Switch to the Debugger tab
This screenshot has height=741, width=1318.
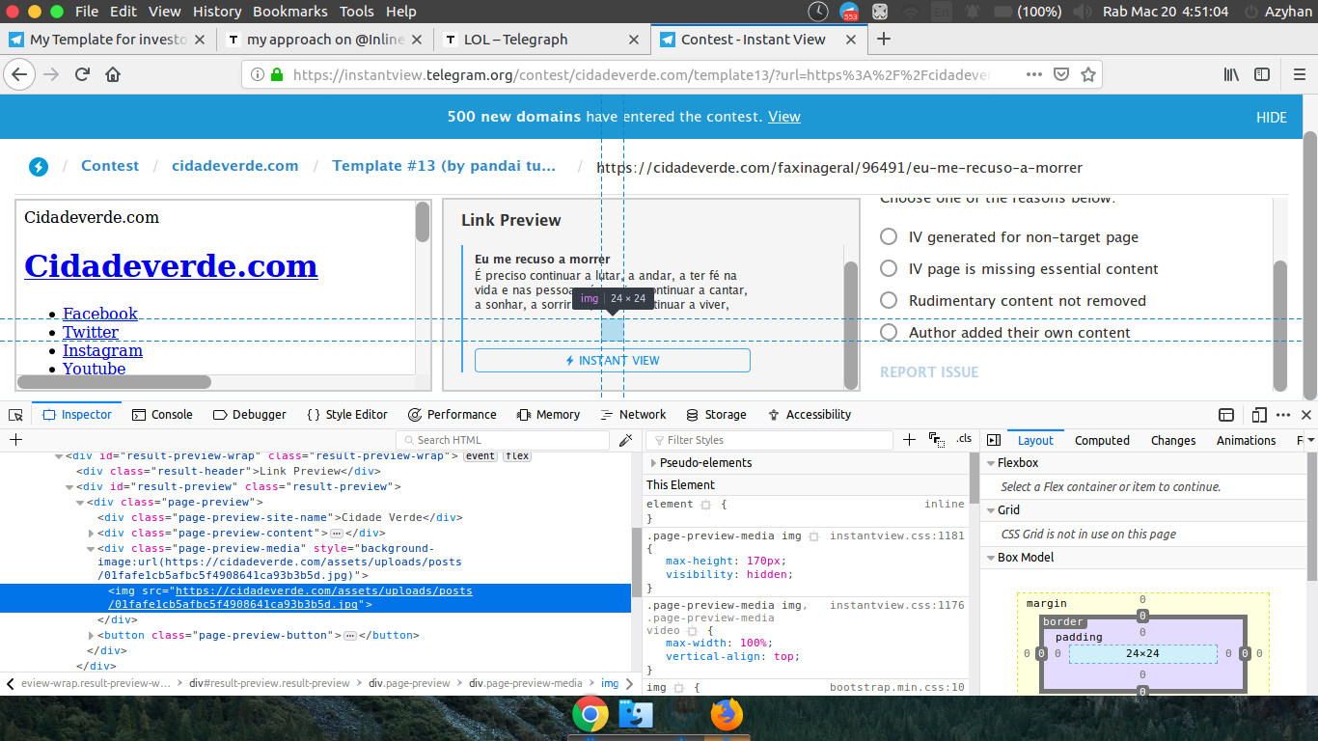(250, 415)
